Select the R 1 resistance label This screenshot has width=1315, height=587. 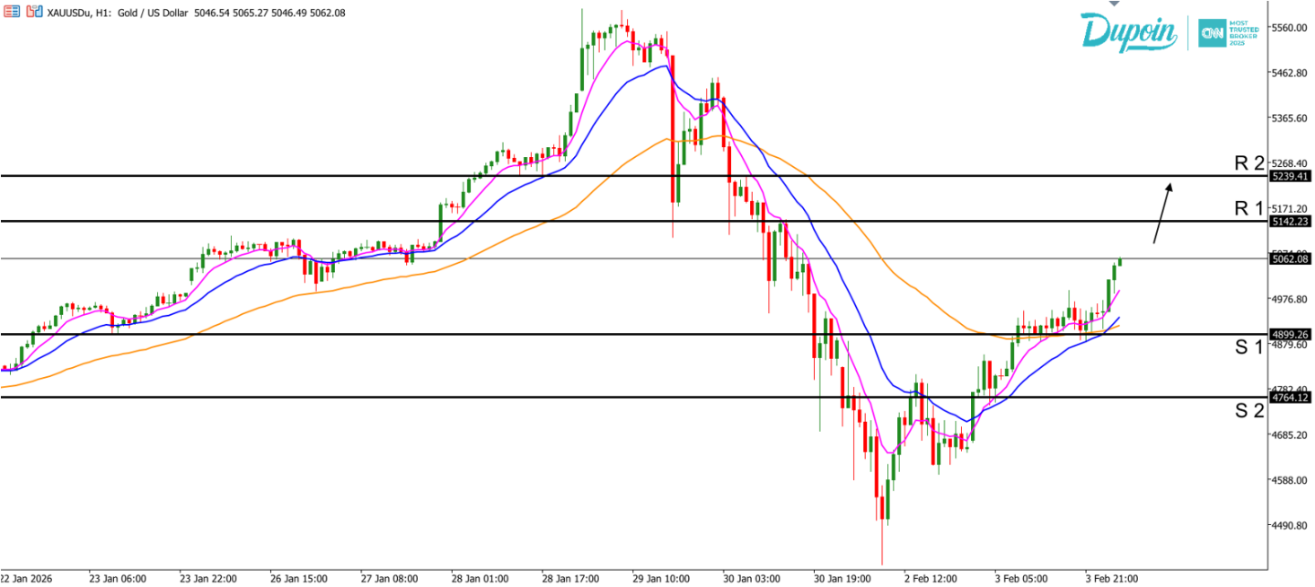[x=1249, y=208]
